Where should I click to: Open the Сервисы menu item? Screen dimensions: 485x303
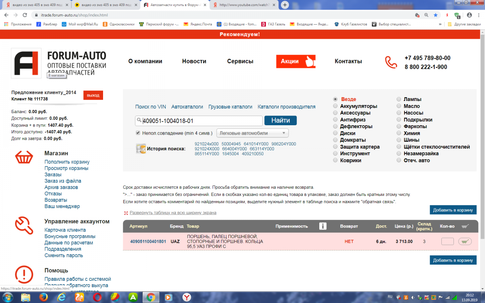click(x=240, y=61)
